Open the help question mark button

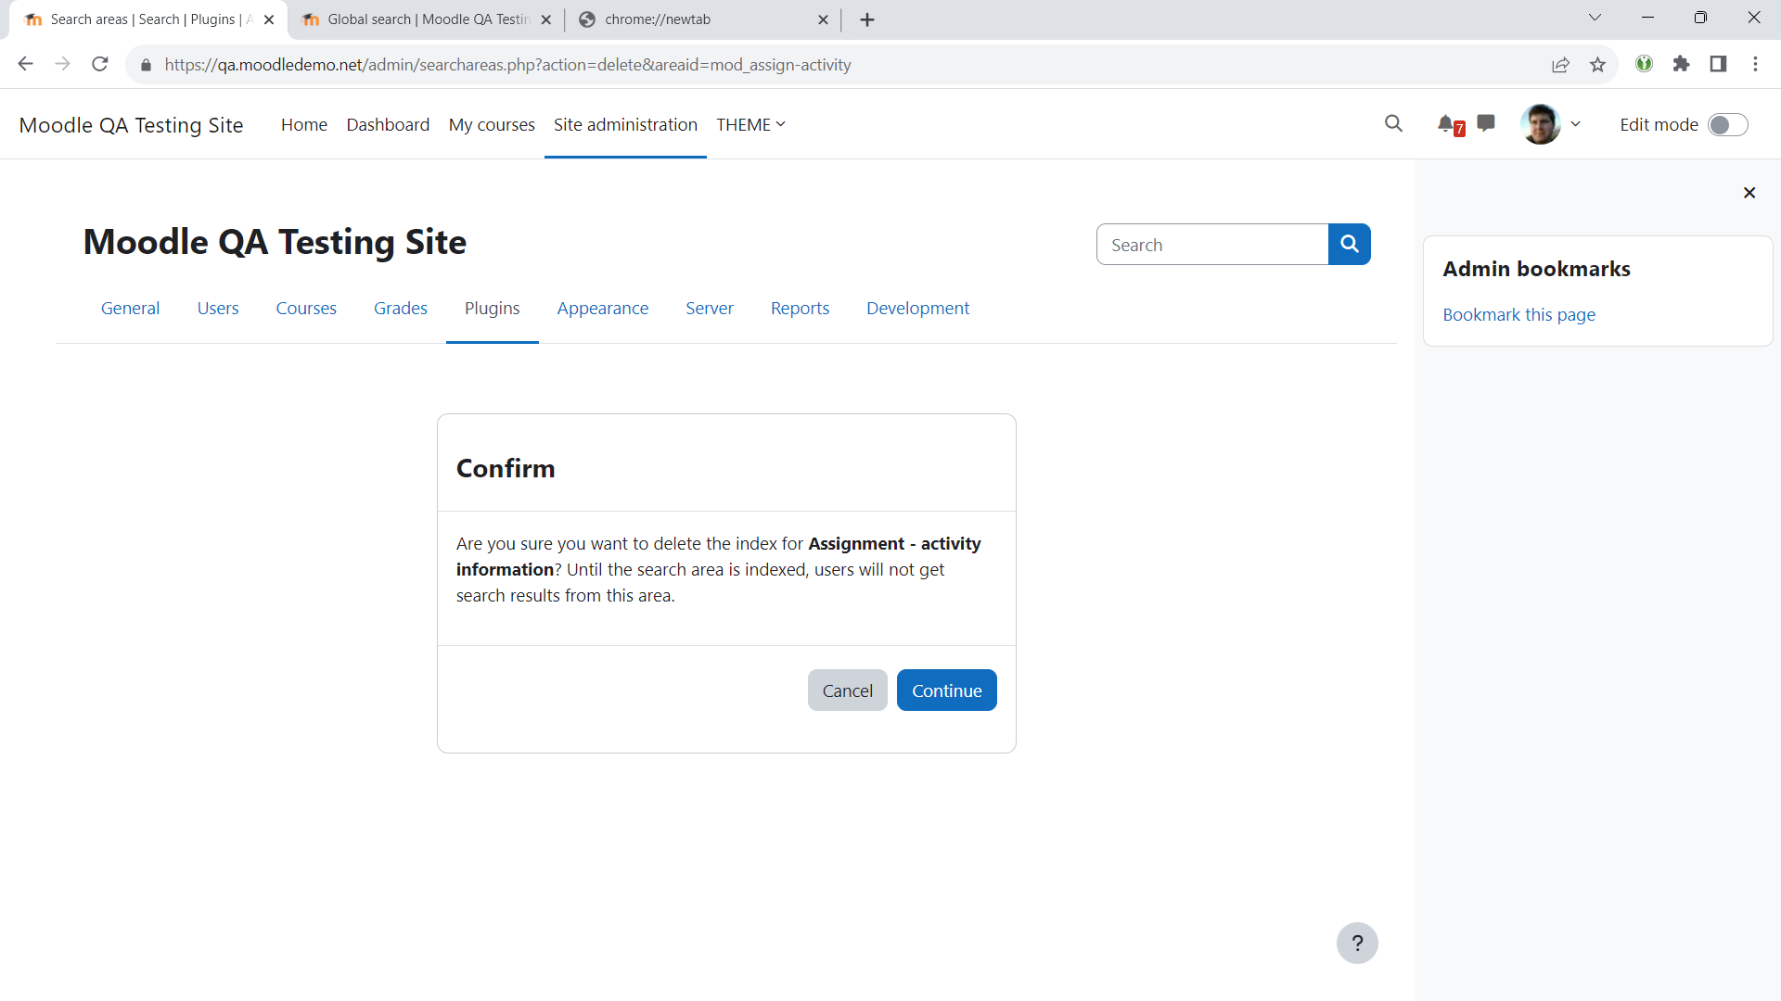tap(1357, 943)
